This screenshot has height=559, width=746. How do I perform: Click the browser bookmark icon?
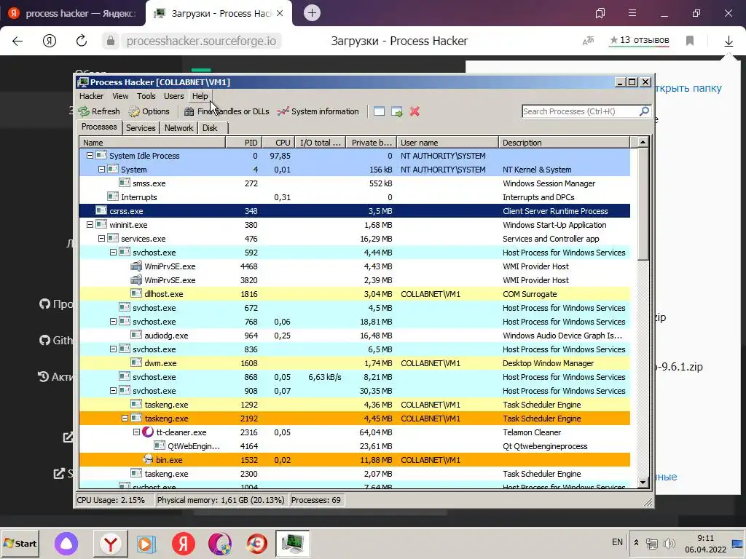coord(690,41)
